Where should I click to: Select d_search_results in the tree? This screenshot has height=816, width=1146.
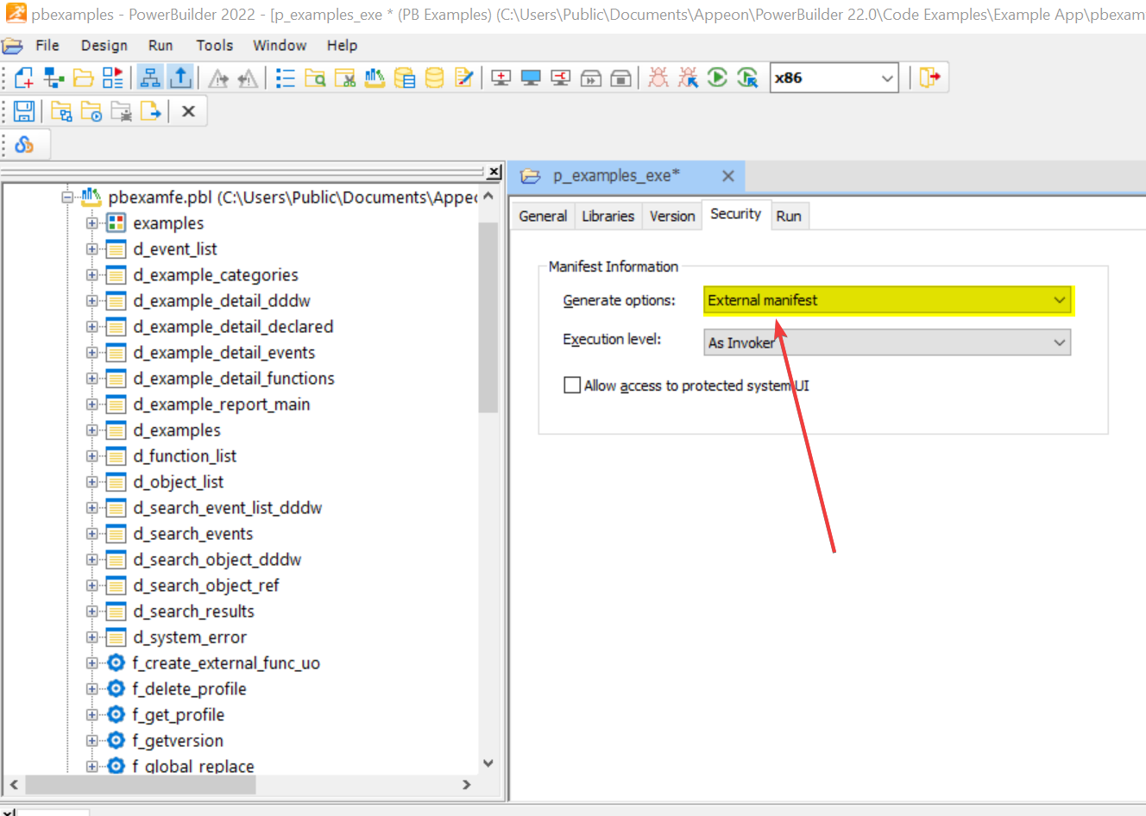tap(193, 612)
